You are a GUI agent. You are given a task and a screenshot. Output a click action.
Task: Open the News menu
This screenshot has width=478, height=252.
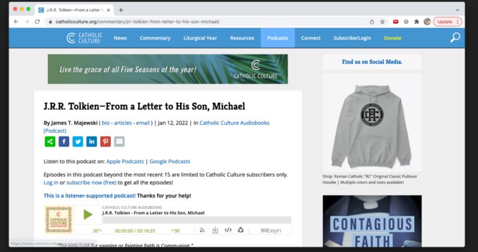pyautogui.click(x=120, y=38)
